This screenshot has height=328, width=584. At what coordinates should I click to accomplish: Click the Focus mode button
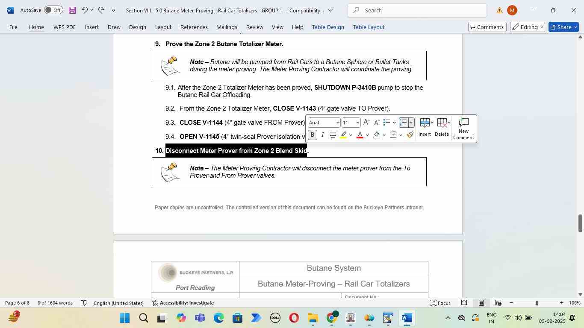point(440,303)
